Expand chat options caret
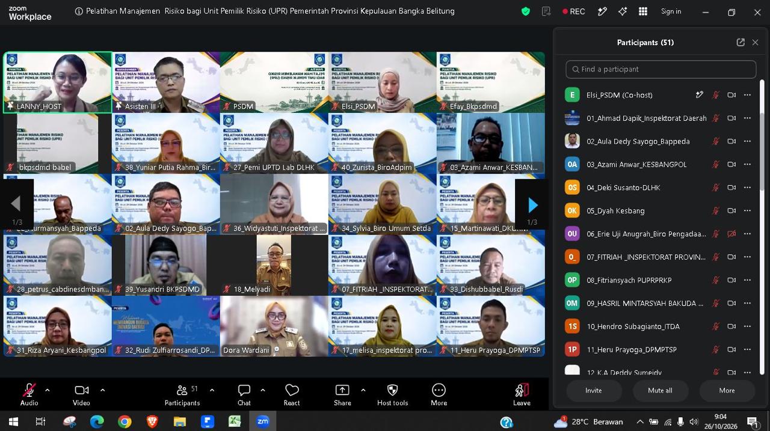770x431 pixels. point(263,390)
